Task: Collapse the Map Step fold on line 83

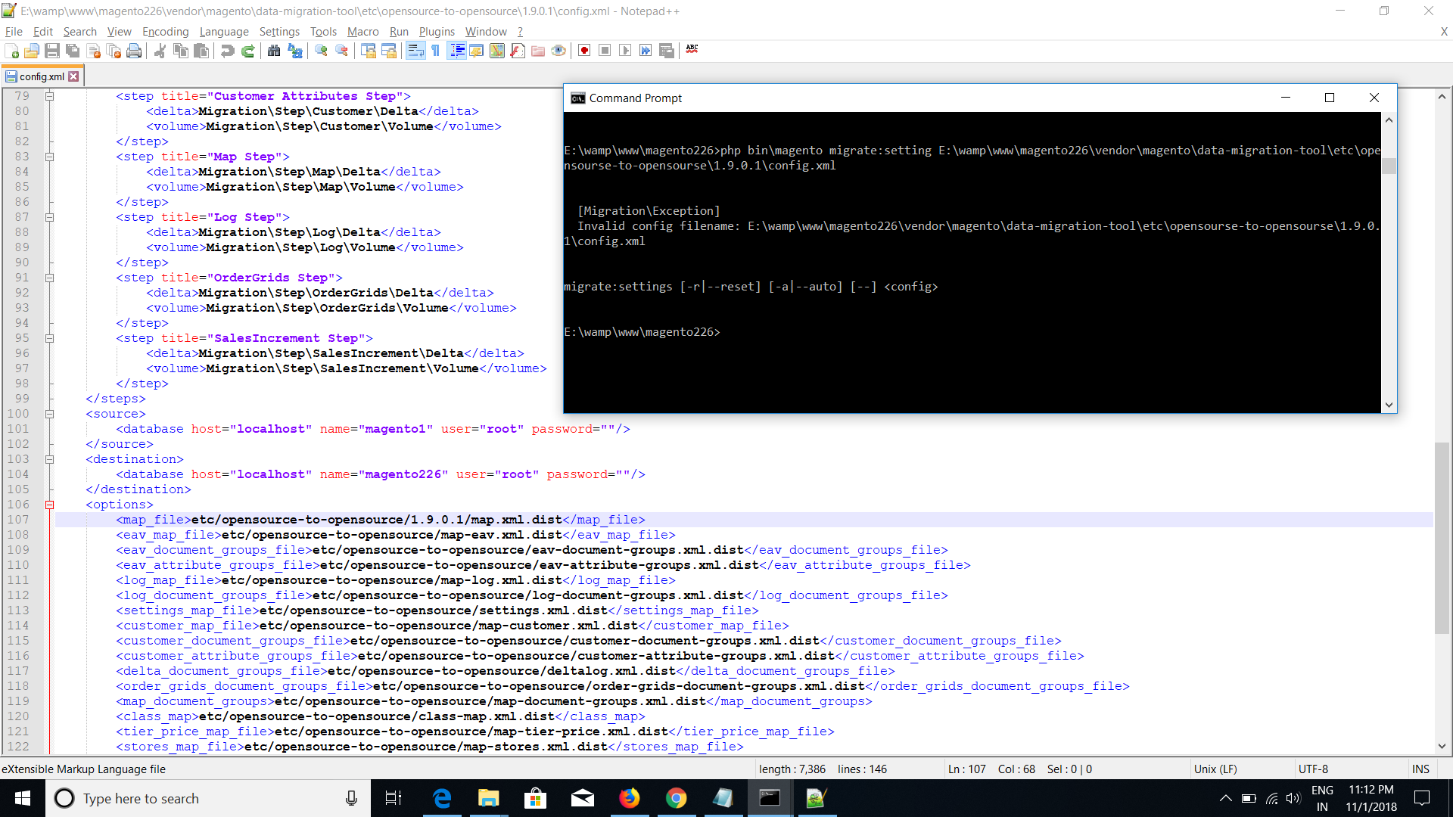Action: [x=49, y=157]
